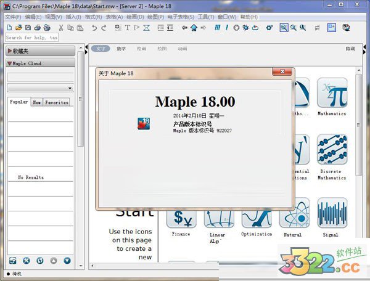
Task: Switch to the Favorites tab
Action: (x=57, y=102)
